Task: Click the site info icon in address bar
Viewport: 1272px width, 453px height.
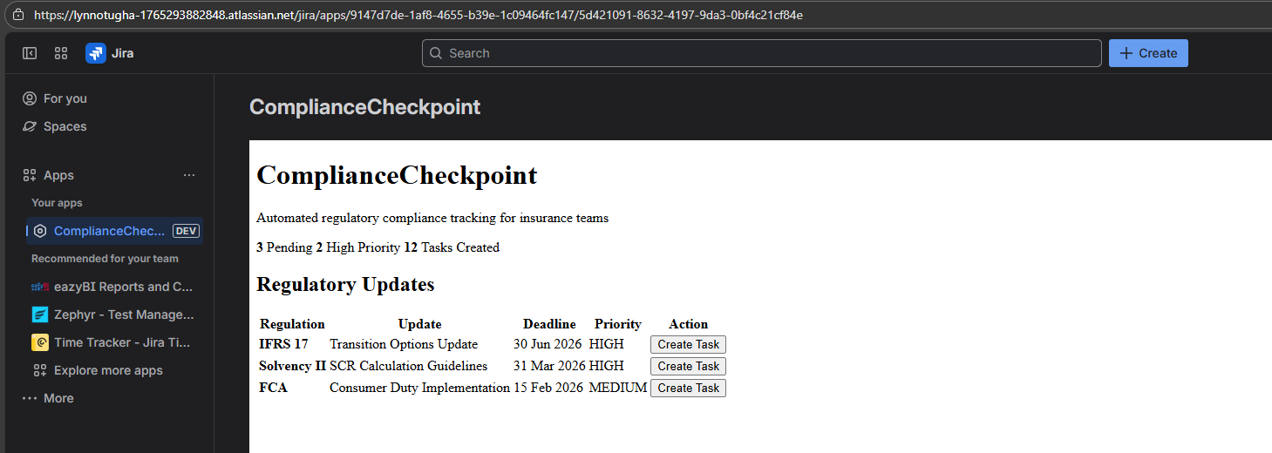Action: click(x=18, y=15)
